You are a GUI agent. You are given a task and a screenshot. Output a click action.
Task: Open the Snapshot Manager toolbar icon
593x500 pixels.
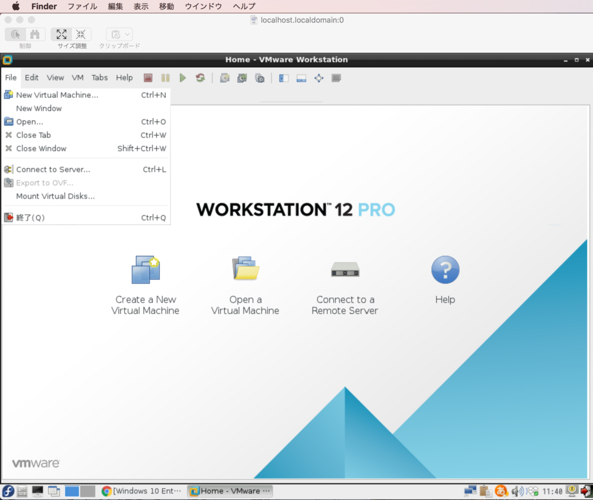[x=260, y=78]
